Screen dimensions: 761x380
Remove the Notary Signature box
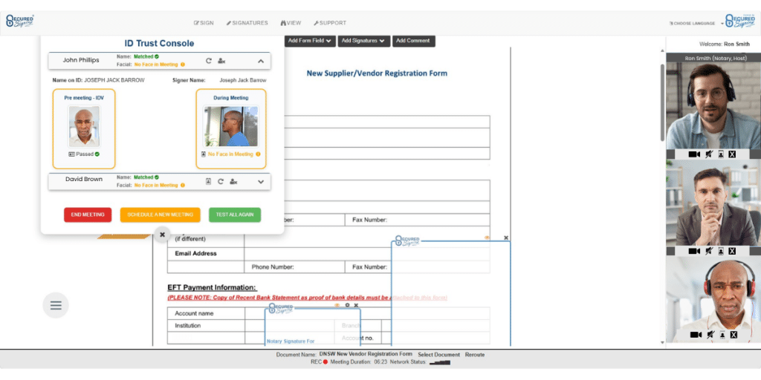[356, 305]
